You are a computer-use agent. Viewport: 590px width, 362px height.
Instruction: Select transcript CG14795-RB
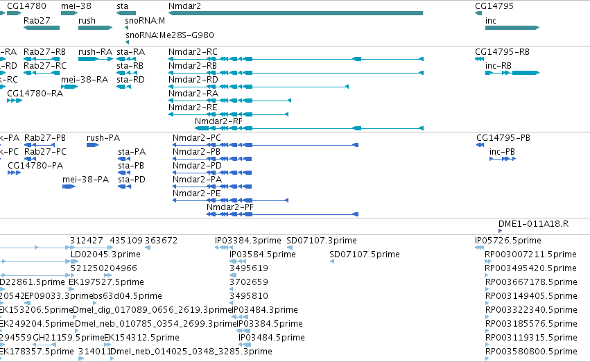[502, 52]
